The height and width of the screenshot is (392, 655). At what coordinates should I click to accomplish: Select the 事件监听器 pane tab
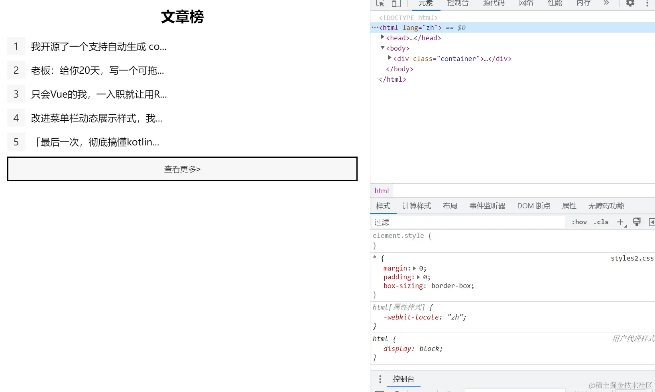pyautogui.click(x=487, y=206)
